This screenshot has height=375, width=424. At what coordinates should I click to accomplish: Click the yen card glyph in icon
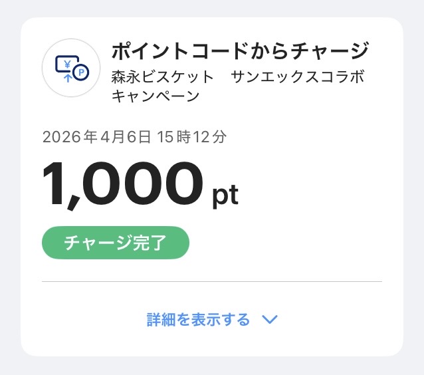[66, 62]
